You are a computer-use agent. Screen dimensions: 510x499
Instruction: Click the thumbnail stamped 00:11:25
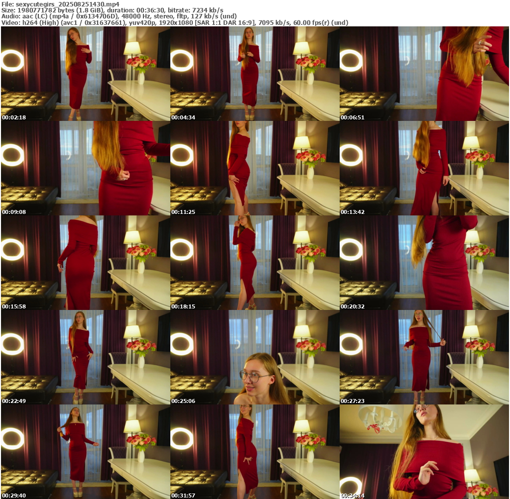(255, 168)
